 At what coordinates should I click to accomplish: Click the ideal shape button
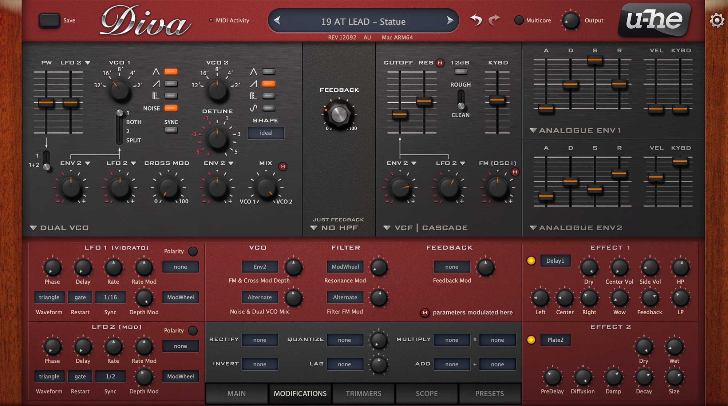[x=266, y=133]
